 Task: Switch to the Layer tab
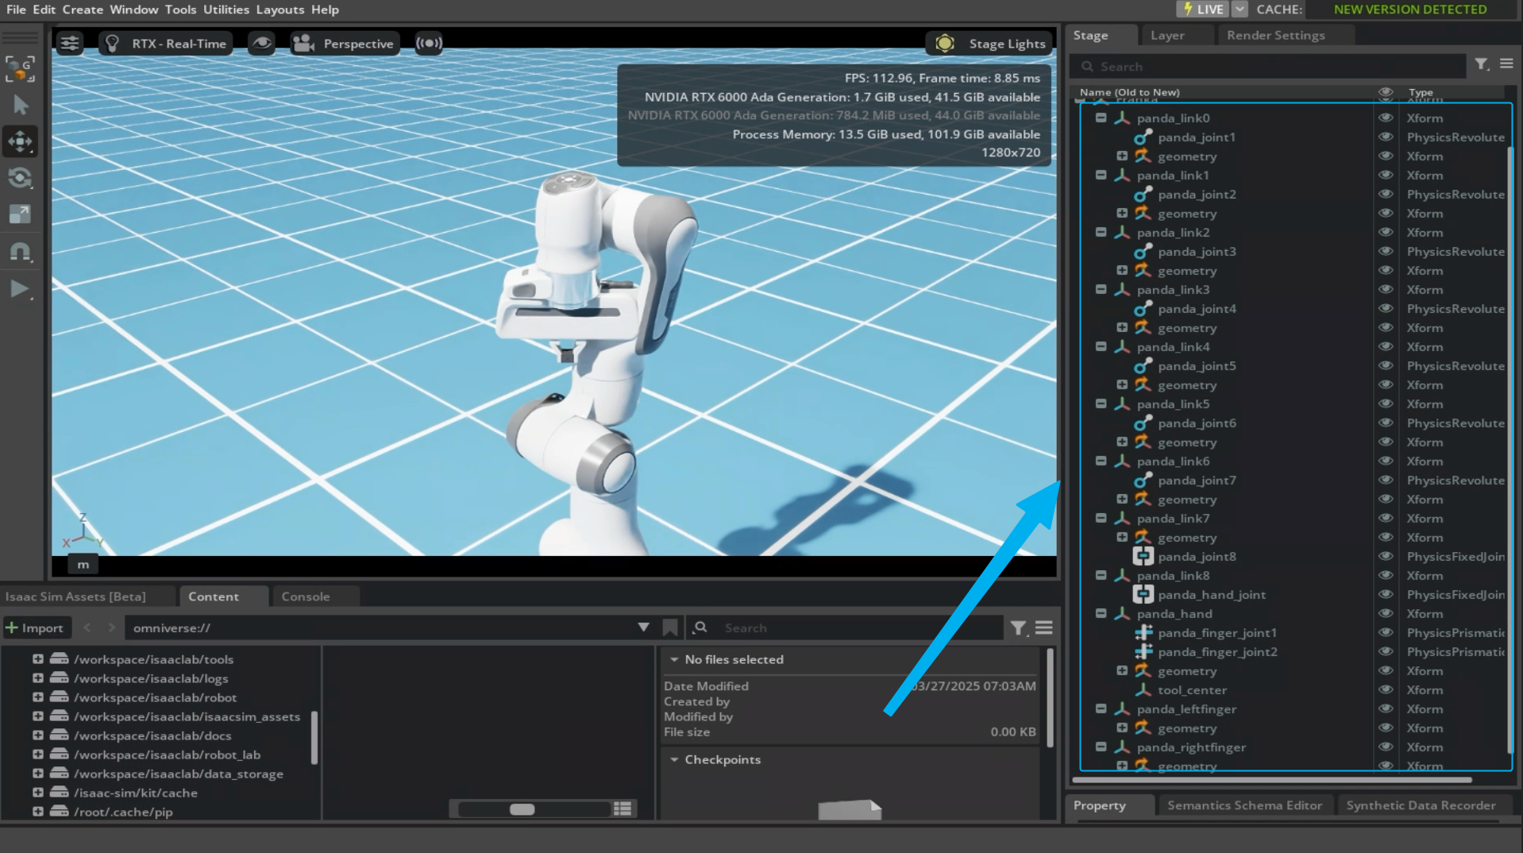coord(1167,35)
